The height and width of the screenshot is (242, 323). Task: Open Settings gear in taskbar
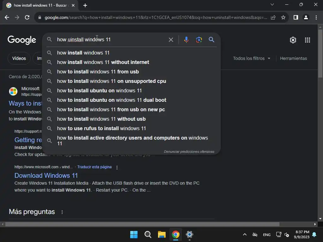pyautogui.click(x=190, y=234)
